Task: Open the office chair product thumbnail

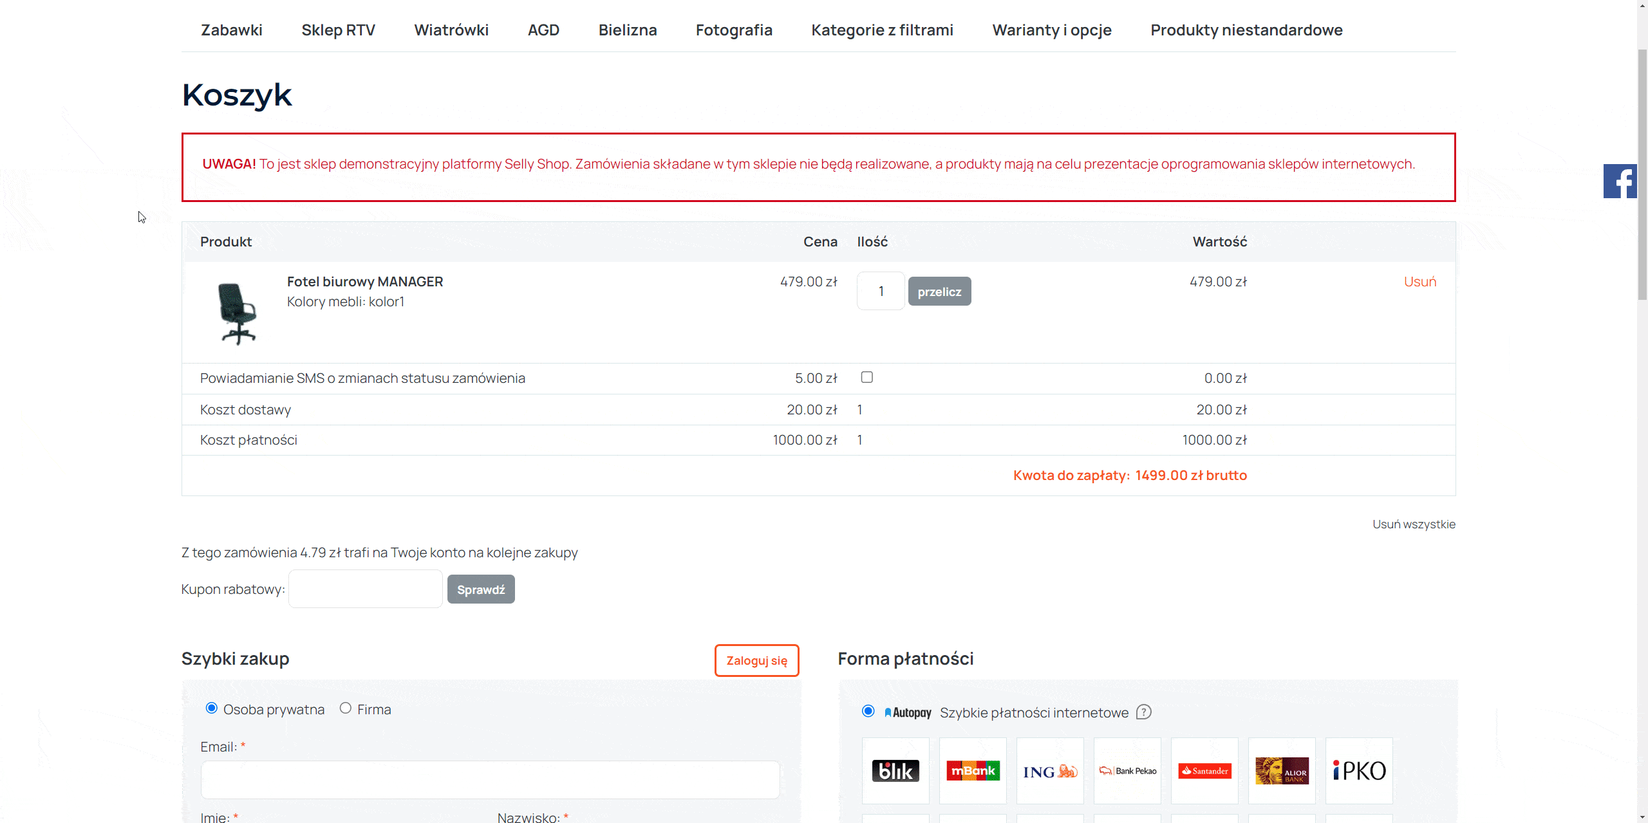Action: (238, 313)
